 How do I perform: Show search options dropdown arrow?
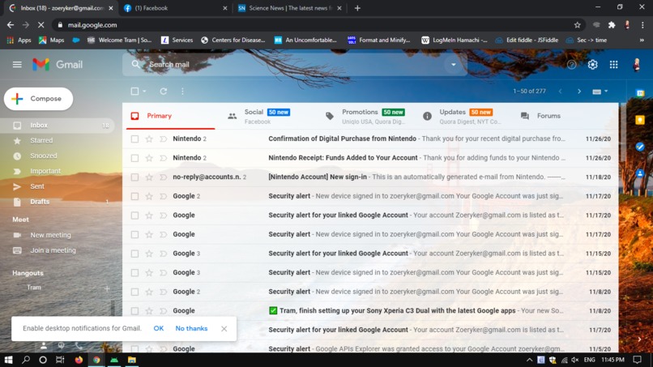point(454,65)
